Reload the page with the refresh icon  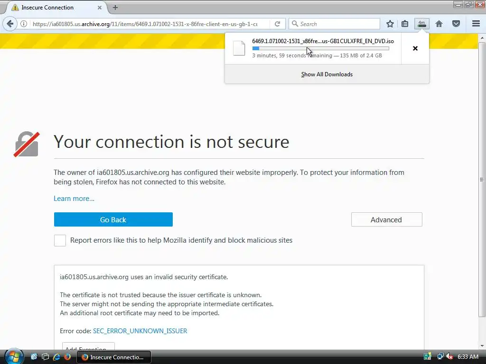[277, 24]
